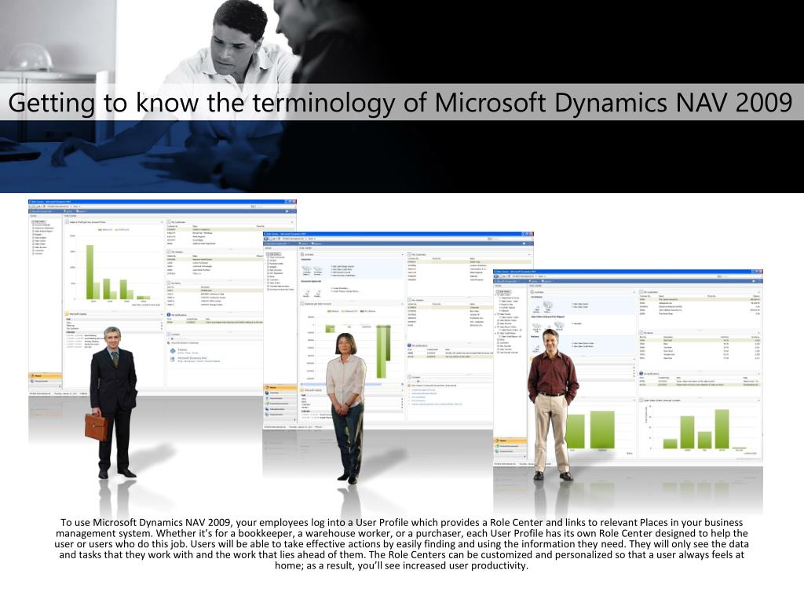Select orange Home button in the woman's window
This screenshot has width=804, height=603.
280,388
